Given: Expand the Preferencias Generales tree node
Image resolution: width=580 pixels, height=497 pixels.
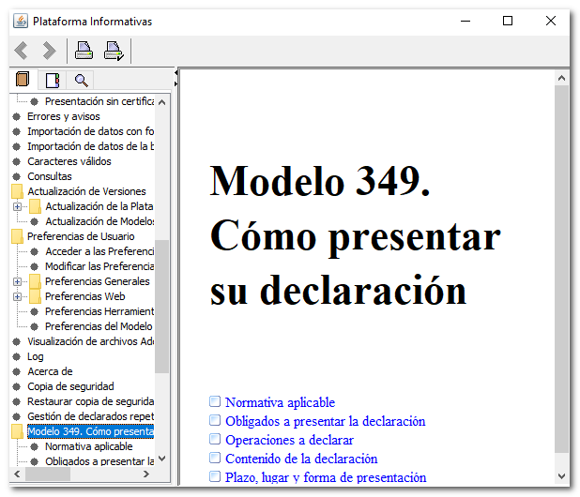Looking at the screenshot, I should [x=18, y=281].
